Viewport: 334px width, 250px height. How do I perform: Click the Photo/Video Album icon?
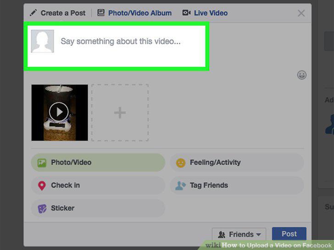click(x=101, y=13)
